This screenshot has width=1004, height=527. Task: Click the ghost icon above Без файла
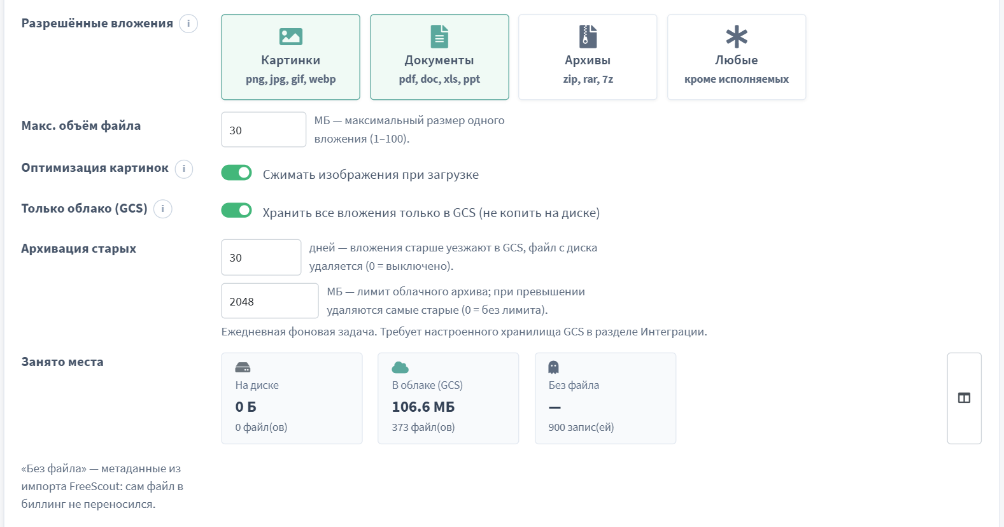(x=553, y=367)
